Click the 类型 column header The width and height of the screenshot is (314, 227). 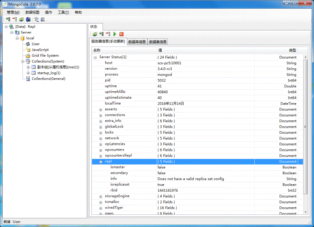(276, 50)
